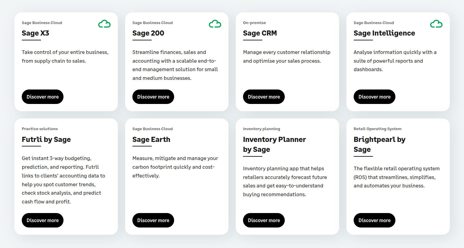Image resolution: width=464 pixels, height=248 pixels.
Task: Click the cloud icon on Sage X3 card
Action: point(104,24)
